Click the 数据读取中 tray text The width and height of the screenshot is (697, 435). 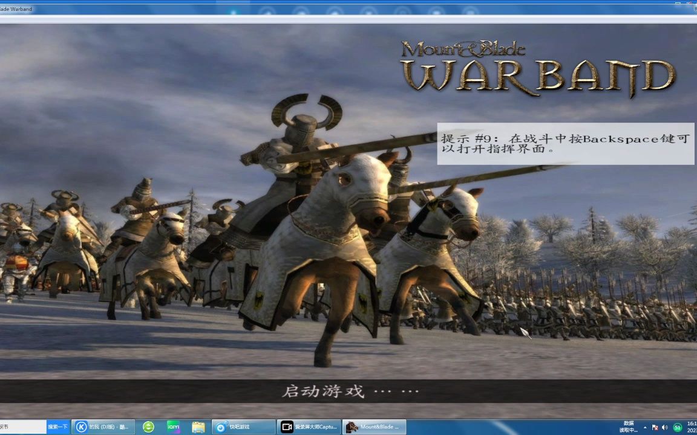point(628,427)
